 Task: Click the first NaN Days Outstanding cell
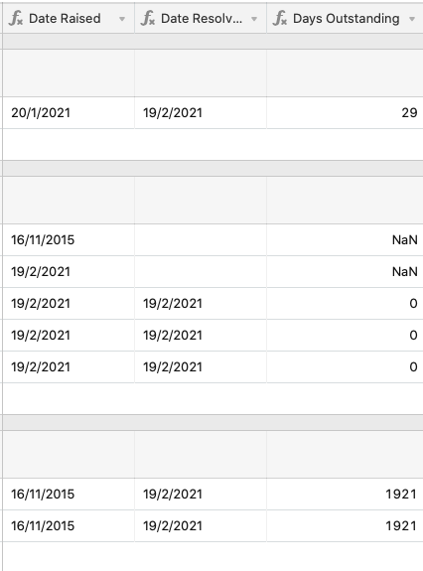click(x=345, y=239)
